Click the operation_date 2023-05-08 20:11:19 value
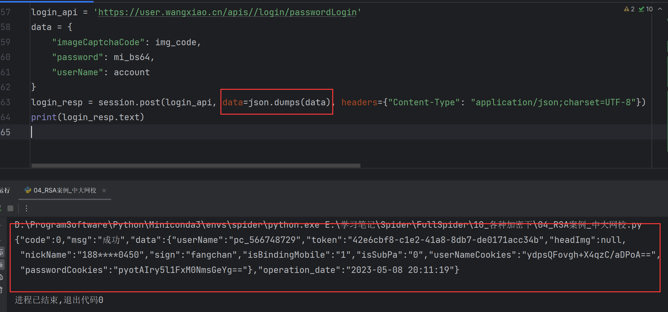Image resolution: width=668 pixels, height=312 pixels. tap(400, 270)
